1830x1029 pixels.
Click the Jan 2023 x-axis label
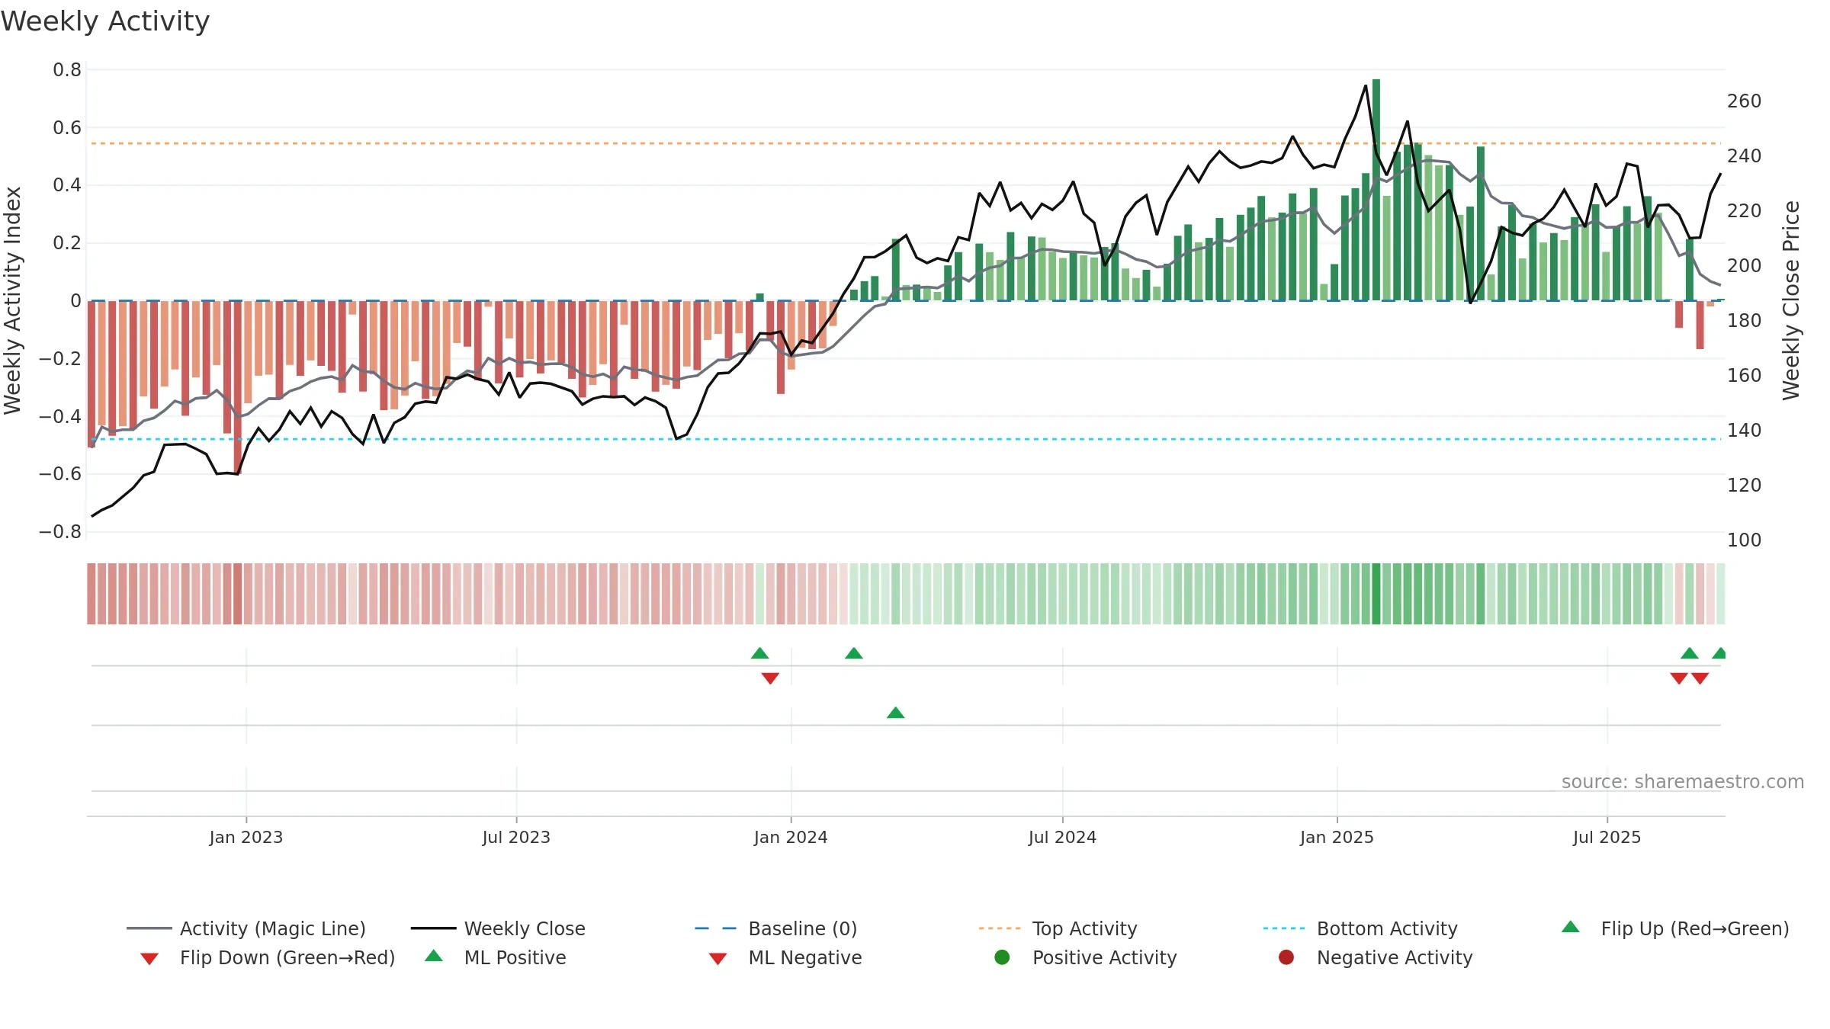246,838
